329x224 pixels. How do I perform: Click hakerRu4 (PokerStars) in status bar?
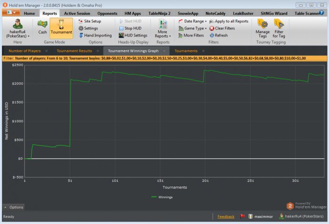click(301, 216)
